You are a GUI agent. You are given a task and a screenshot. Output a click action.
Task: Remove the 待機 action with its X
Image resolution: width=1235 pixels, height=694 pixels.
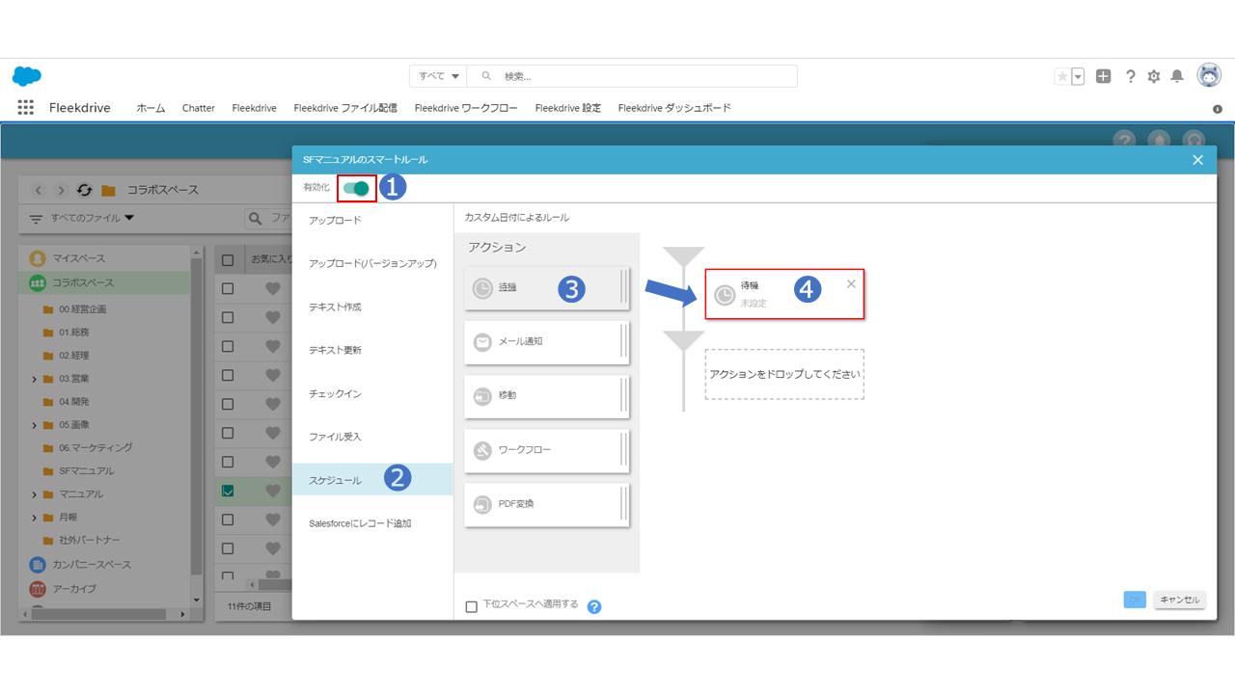851,283
